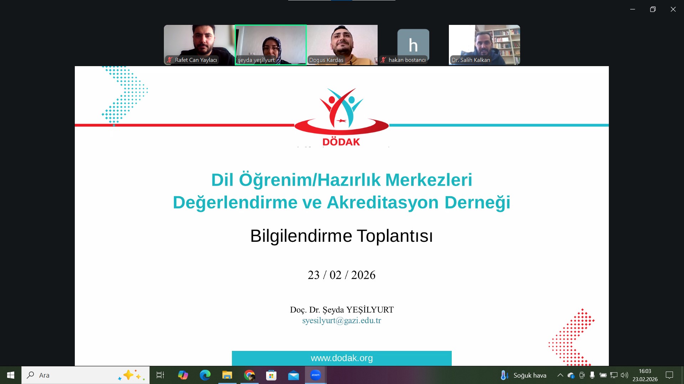Open Microsoft Edge browser icon
This screenshot has width=684, height=384.
[205, 375]
